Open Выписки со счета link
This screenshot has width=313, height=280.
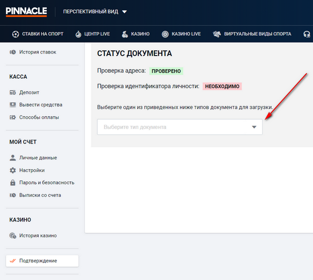(40, 195)
